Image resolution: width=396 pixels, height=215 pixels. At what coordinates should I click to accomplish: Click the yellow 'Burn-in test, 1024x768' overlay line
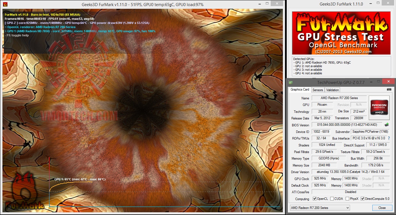tap(42, 14)
